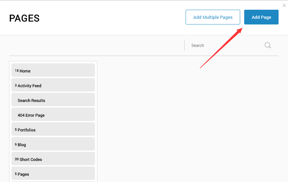Select the Home page item

(x=53, y=71)
